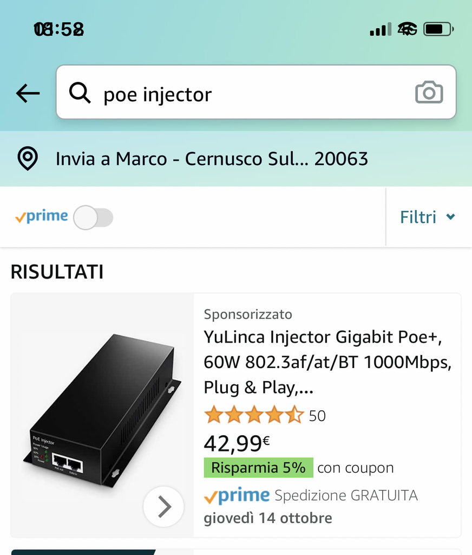Tap the Prime logo beside the toggle
This screenshot has height=555, width=472.
[42, 217]
